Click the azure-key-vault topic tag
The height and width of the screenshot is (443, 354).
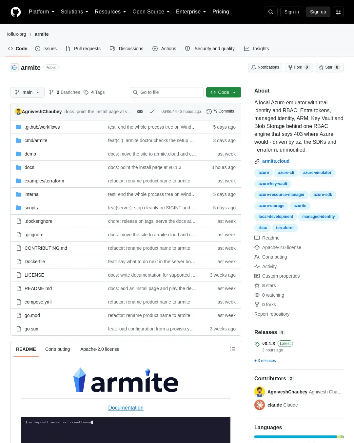point(273,184)
